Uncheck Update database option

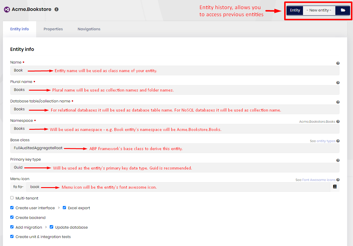(51, 227)
